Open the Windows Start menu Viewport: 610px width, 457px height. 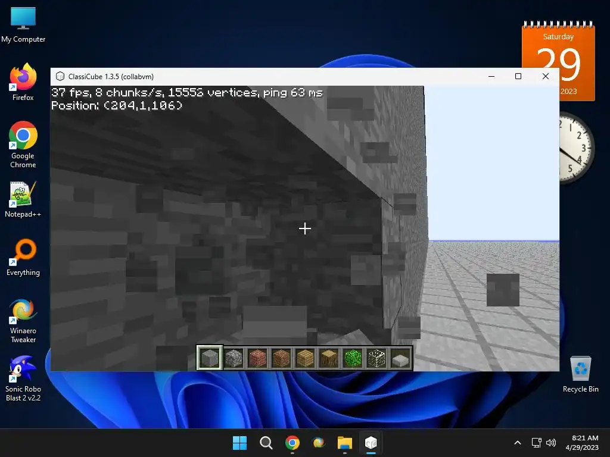coord(239,443)
